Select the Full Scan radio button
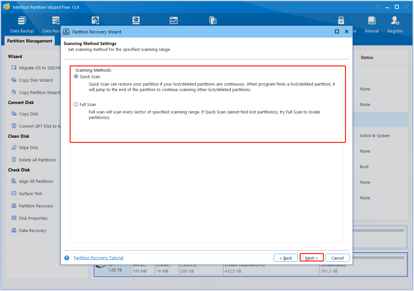Screen dimensions: 414x291 [x=76, y=104]
